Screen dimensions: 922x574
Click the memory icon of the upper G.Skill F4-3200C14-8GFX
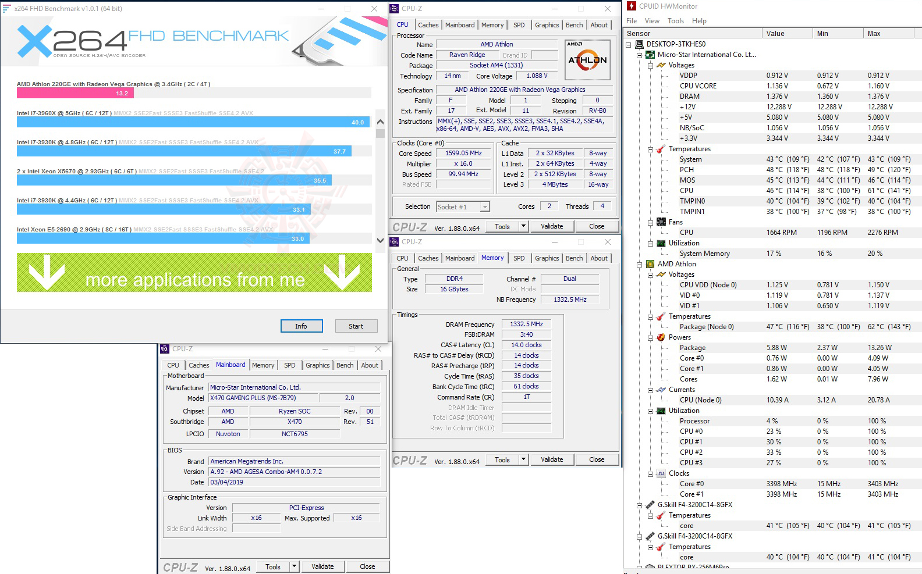pos(650,505)
